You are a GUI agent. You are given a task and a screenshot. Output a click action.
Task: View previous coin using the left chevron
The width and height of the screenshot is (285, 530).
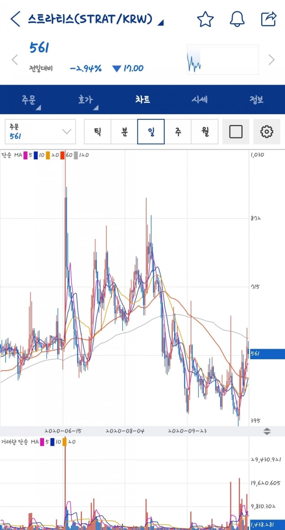(14, 60)
